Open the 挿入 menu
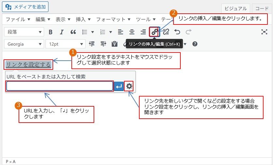 (83, 19)
